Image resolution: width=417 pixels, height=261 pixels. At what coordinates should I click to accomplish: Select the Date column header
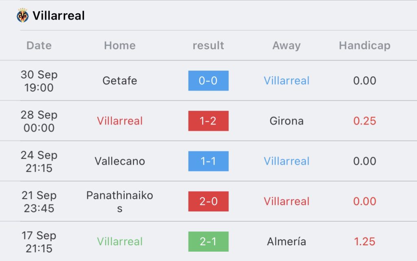pyautogui.click(x=39, y=45)
